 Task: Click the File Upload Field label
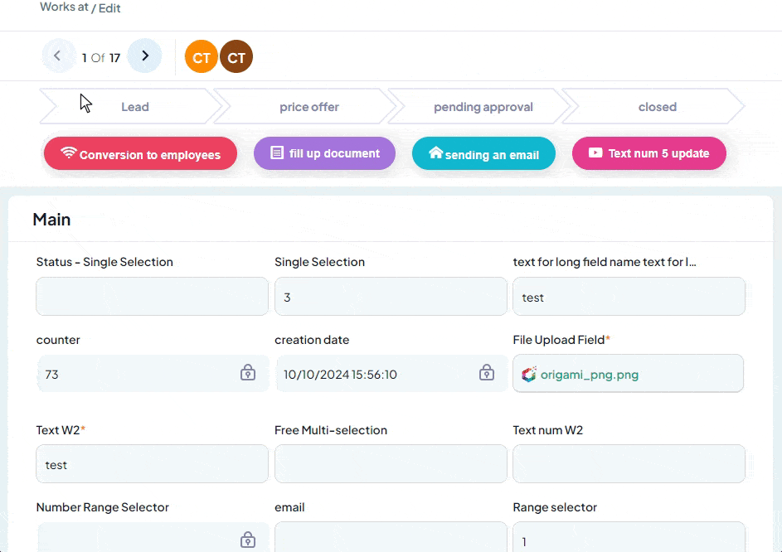561,340
